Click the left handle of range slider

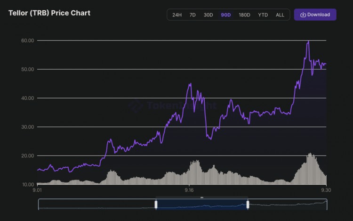pyautogui.click(x=155, y=204)
